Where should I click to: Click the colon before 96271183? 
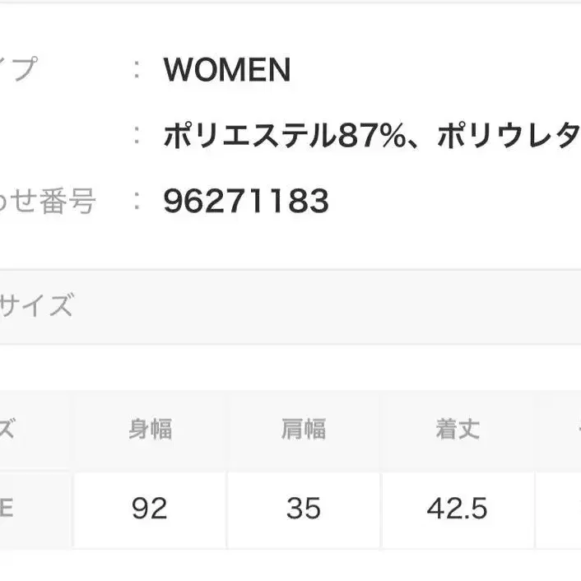137,201
